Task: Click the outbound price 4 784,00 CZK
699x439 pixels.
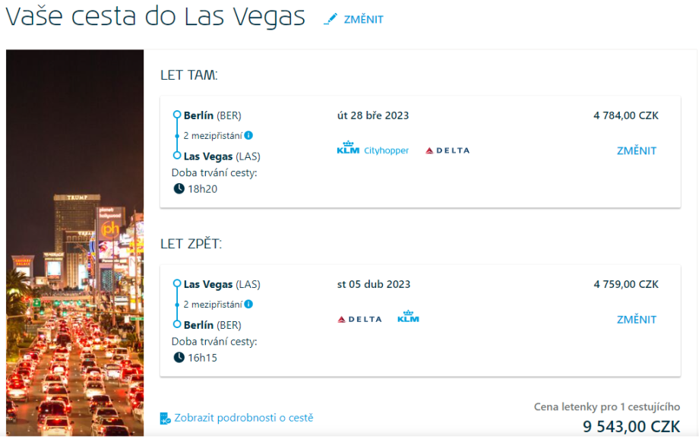Action: (x=625, y=115)
